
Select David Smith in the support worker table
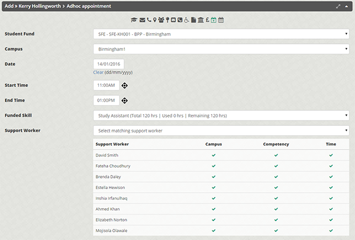tap(107, 155)
